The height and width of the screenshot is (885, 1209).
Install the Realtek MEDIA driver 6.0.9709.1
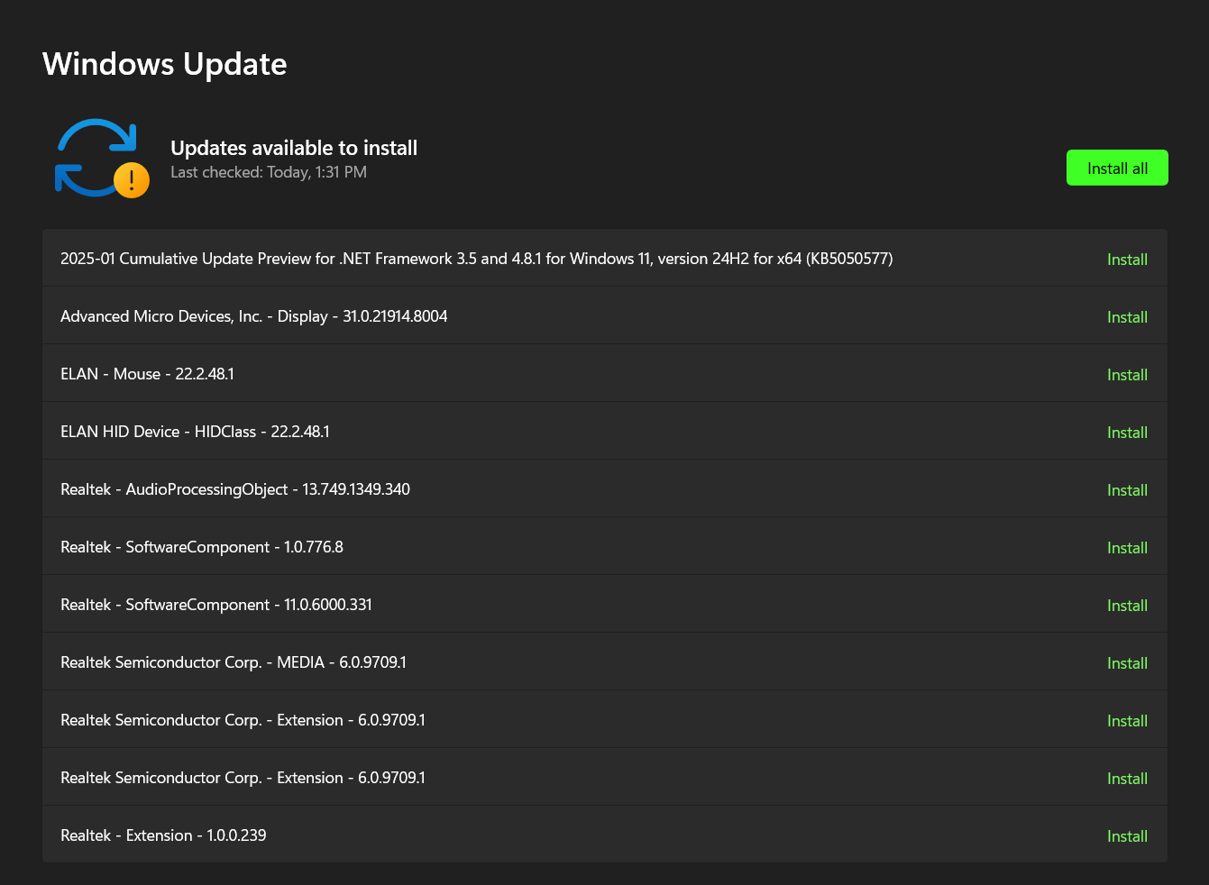click(1127, 662)
